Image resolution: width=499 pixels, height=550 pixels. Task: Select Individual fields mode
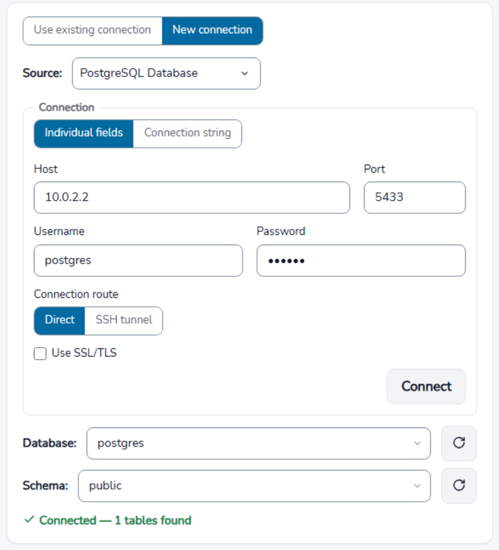(x=84, y=134)
